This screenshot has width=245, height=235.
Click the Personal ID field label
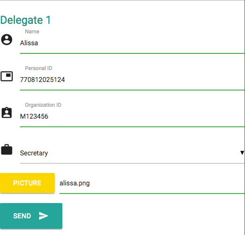tap(39, 68)
